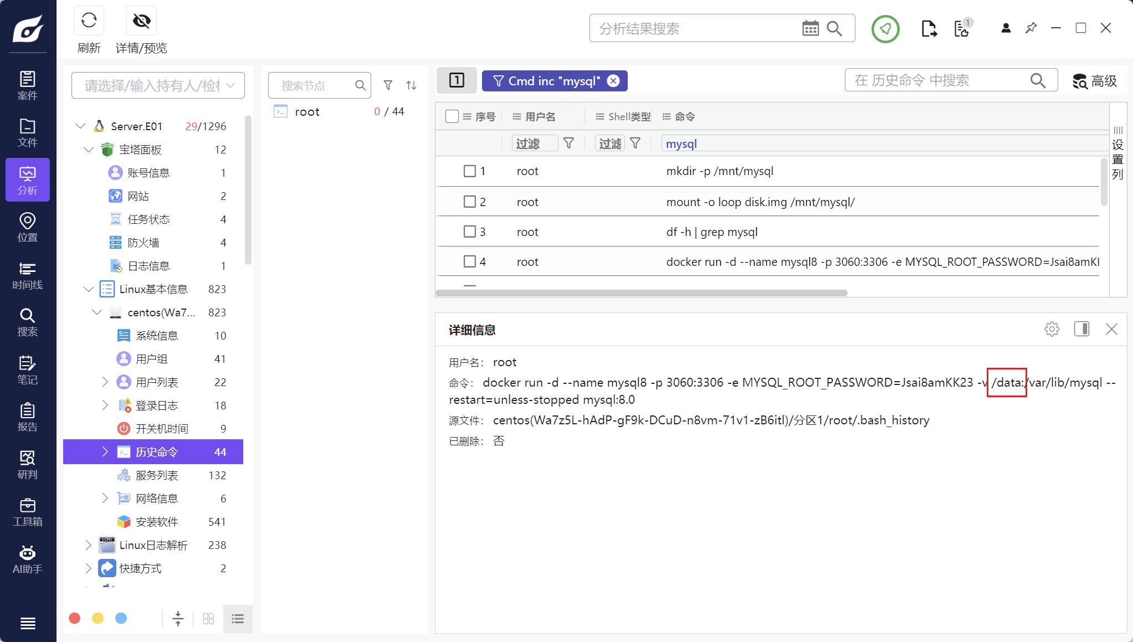Select 服务列表 in the tree
The height and width of the screenshot is (642, 1133).
157,475
